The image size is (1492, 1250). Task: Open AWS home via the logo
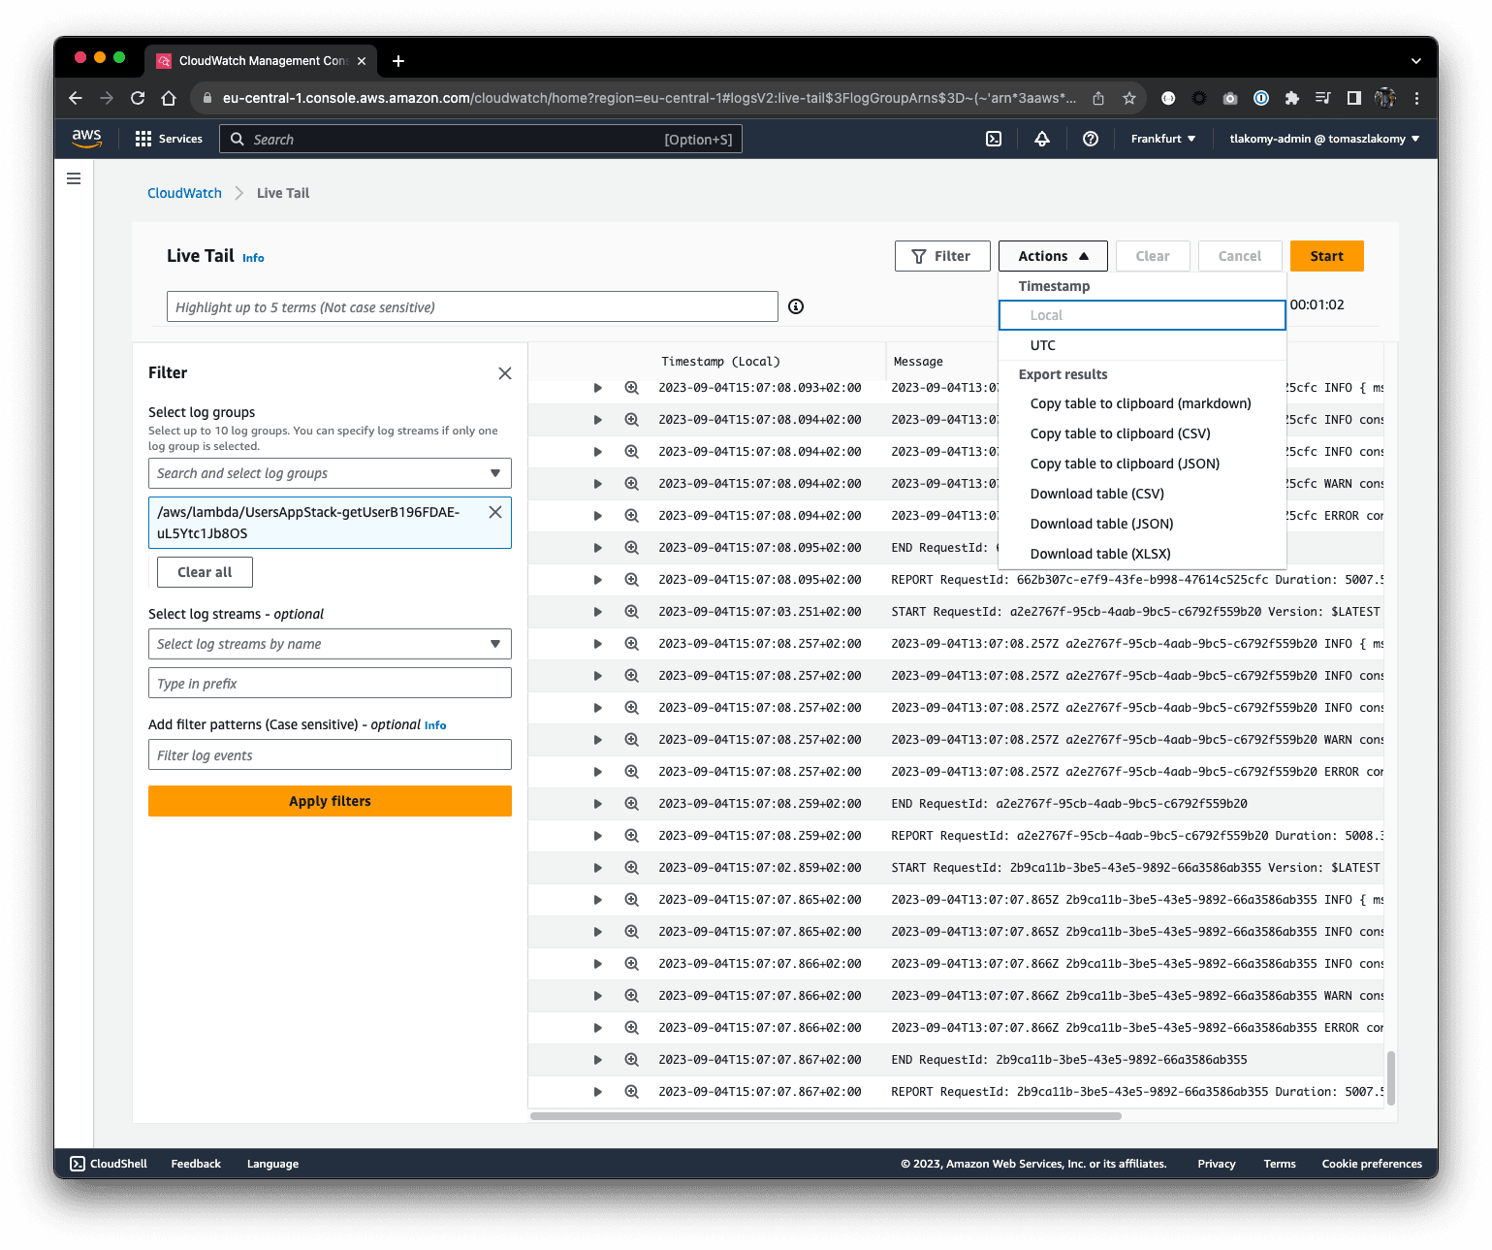tap(87, 139)
